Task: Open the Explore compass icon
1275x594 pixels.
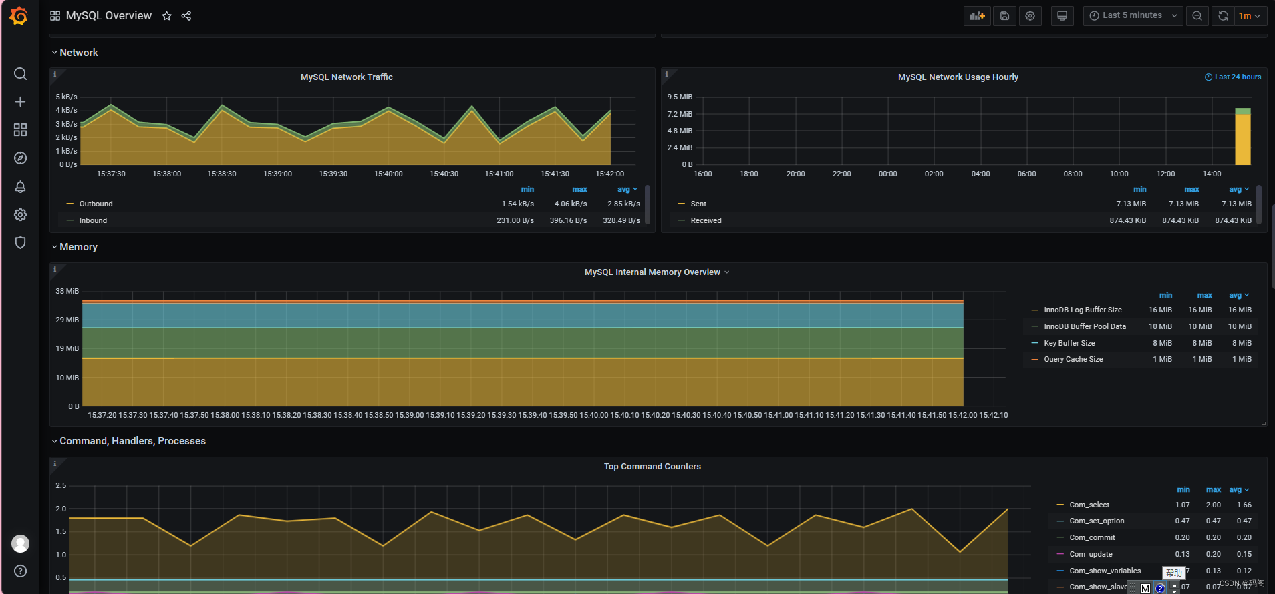Action: 21,158
